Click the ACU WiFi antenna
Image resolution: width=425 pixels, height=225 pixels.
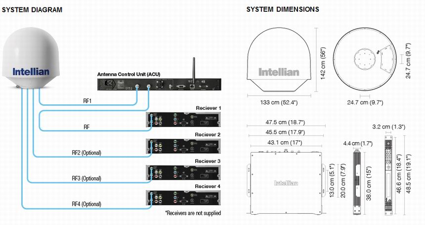(194, 68)
